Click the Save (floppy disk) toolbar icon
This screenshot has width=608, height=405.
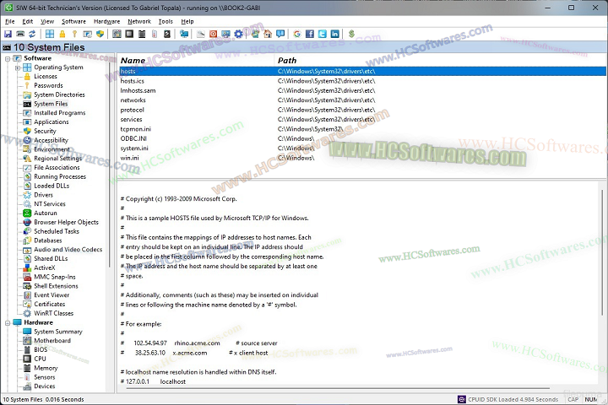(8, 34)
